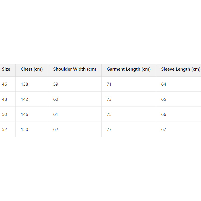
Task: Click sleeve length value 64
Action: (163, 84)
